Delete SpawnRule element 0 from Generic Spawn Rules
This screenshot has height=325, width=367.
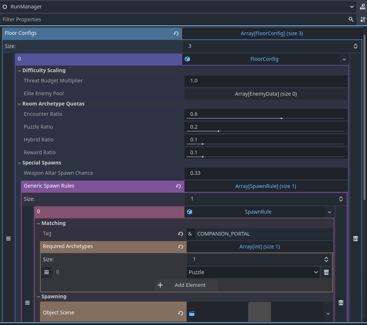pos(341,303)
